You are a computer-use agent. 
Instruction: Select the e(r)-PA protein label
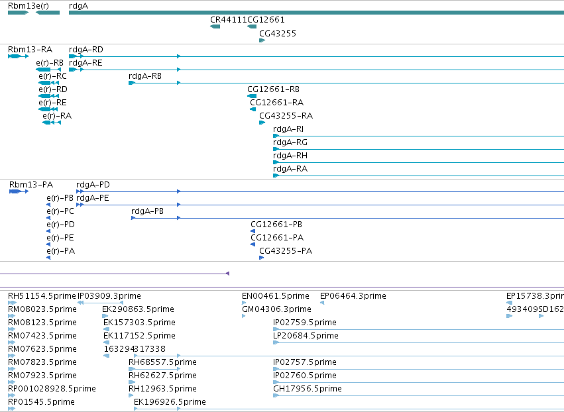click(61, 251)
